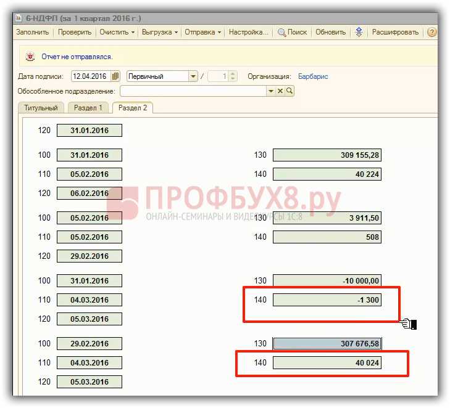Switch to the Титульный tab
The image size is (450, 408).
(41, 108)
